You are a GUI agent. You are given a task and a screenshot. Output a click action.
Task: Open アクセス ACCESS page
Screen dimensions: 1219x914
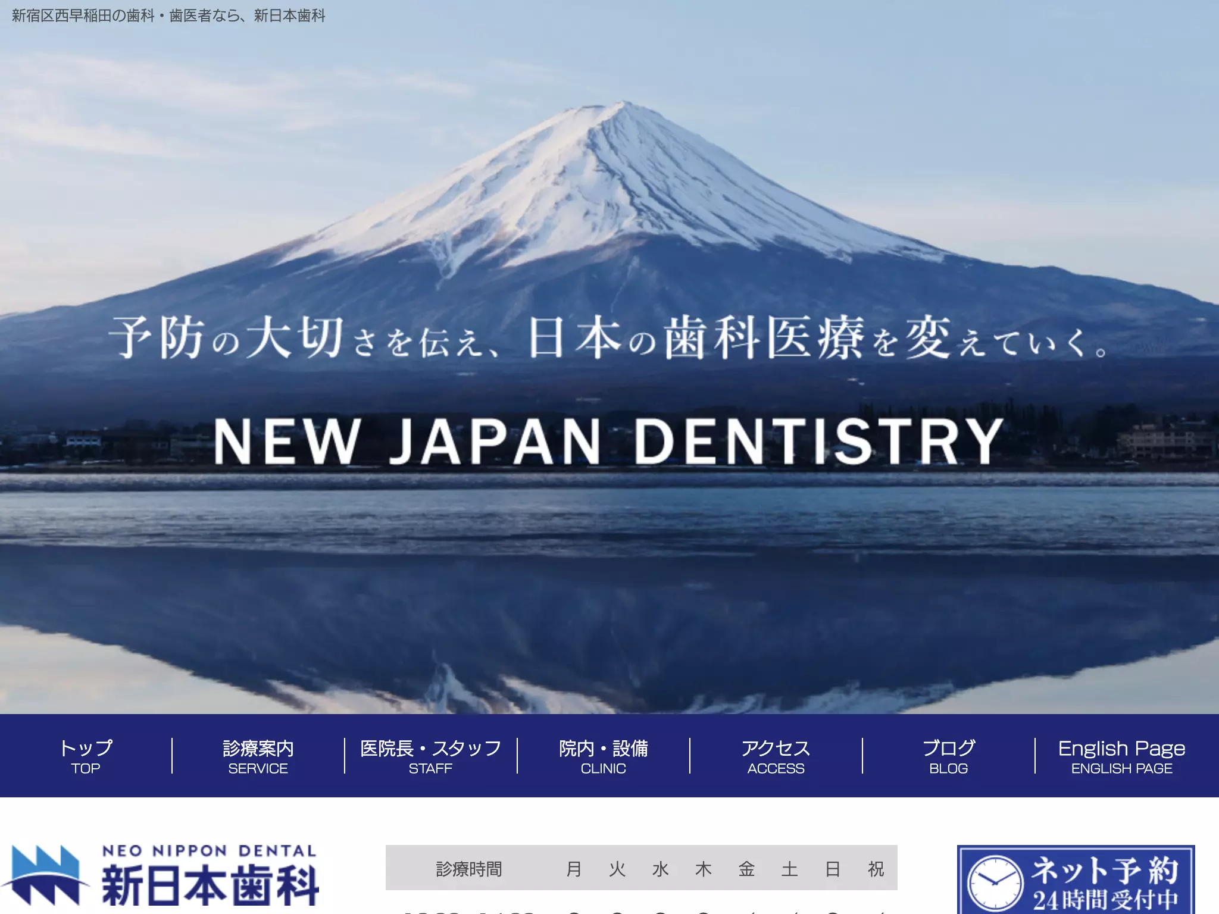pyautogui.click(x=776, y=756)
